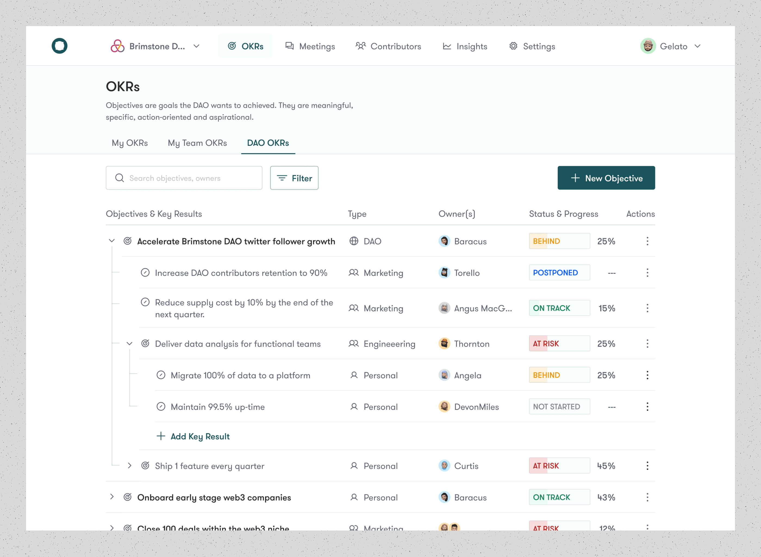Switch to My Team OKRs tab
This screenshot has height=557, width=761.
point(197,143)
